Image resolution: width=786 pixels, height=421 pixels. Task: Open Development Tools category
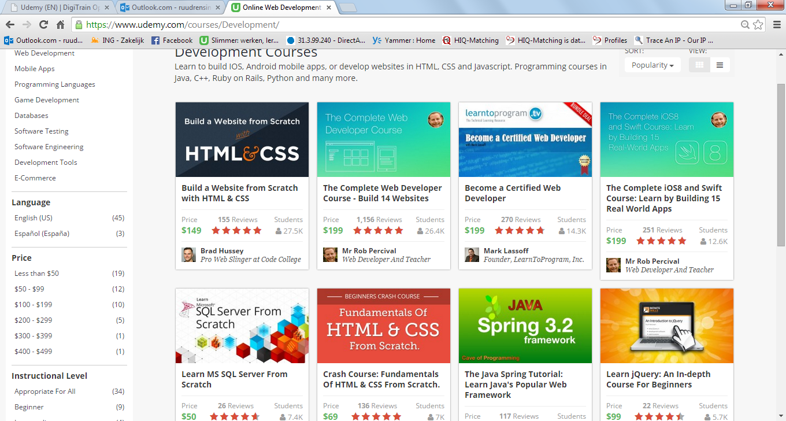pyautogui.click(x=46, y=162)
